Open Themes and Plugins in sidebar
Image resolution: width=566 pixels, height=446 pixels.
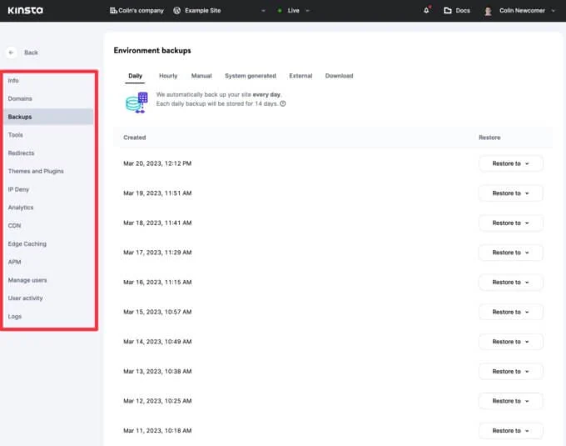point(36,171)
